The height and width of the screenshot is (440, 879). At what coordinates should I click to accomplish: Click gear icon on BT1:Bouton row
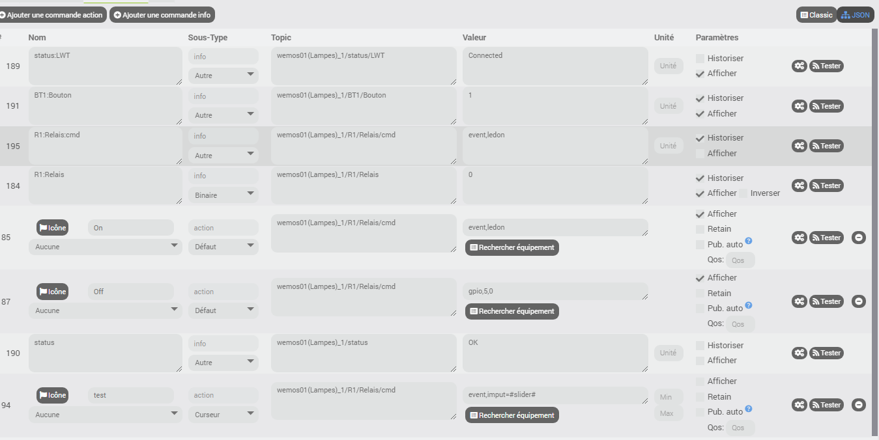pyautogui.click(x=800, y=106)
